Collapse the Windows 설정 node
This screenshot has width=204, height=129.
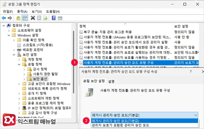click(9, 35)
